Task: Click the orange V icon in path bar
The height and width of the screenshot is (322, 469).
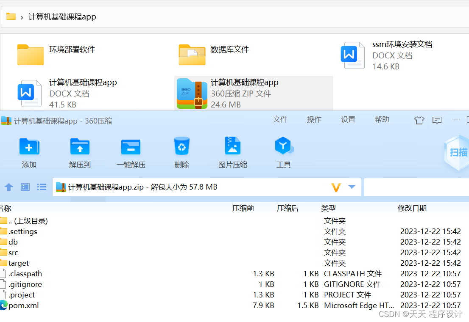Action: pyautogui.click(x=336, y=187)
